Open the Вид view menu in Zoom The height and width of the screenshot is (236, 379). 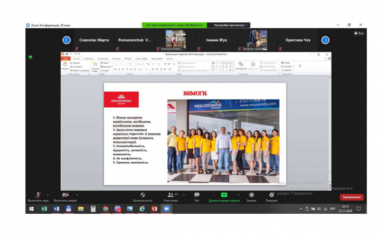[359, 33]
